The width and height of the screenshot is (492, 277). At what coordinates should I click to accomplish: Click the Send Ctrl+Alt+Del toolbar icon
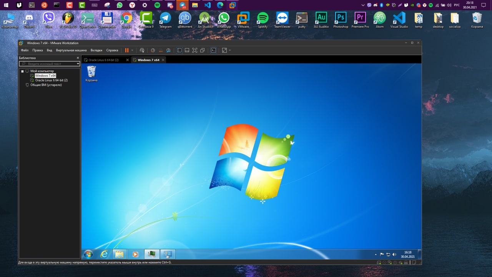tap(142, 50)
